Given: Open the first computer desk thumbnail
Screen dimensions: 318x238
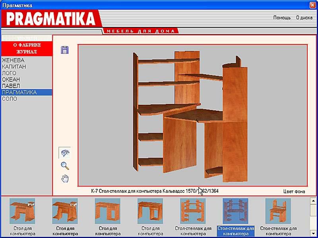Looking at the screenshot, I should (x=22, y=211).
